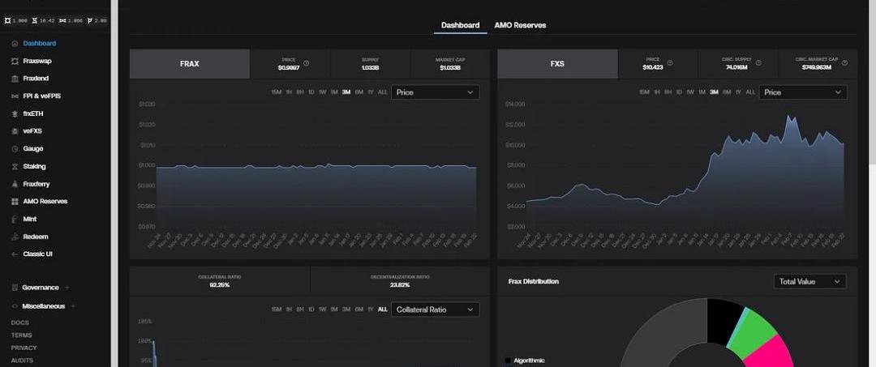Image resolution: width=876 pixels, height=367 pixels.
Task: Open the Collateral Ratio metric dropdown
Action: point(435,309)
